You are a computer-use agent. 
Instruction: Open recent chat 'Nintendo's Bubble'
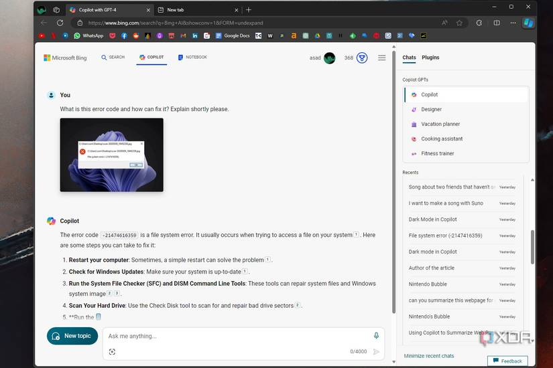(462, 316)
